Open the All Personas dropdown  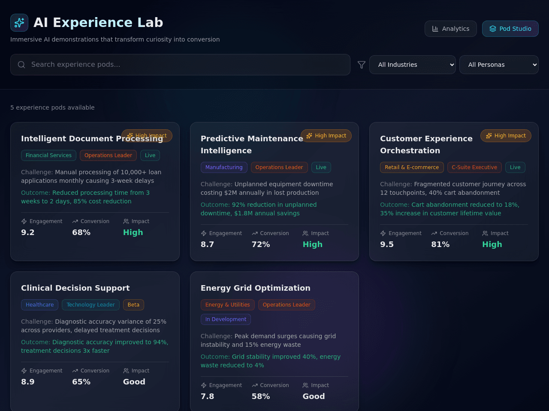(x=499, y=65)
